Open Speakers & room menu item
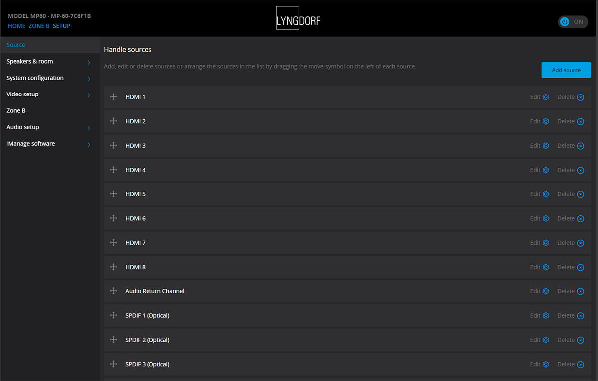Screen dimensions: 598x381 point(50,61)
